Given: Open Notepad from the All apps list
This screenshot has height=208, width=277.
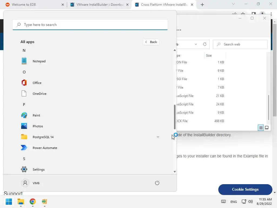Looking at the screenshot, I should [90, 61].
